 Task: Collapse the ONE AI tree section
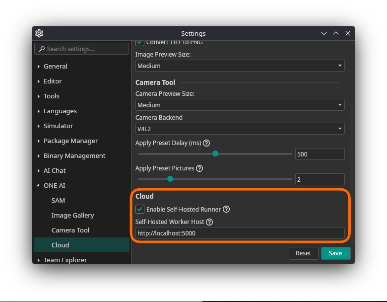click(x=39, y=186)
